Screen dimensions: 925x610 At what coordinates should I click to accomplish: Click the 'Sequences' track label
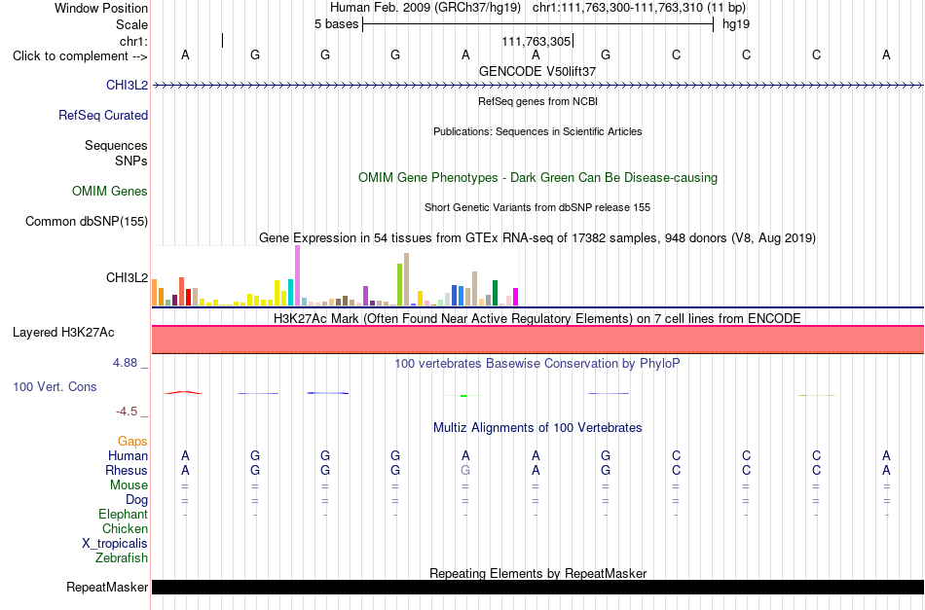click(116, 145)
